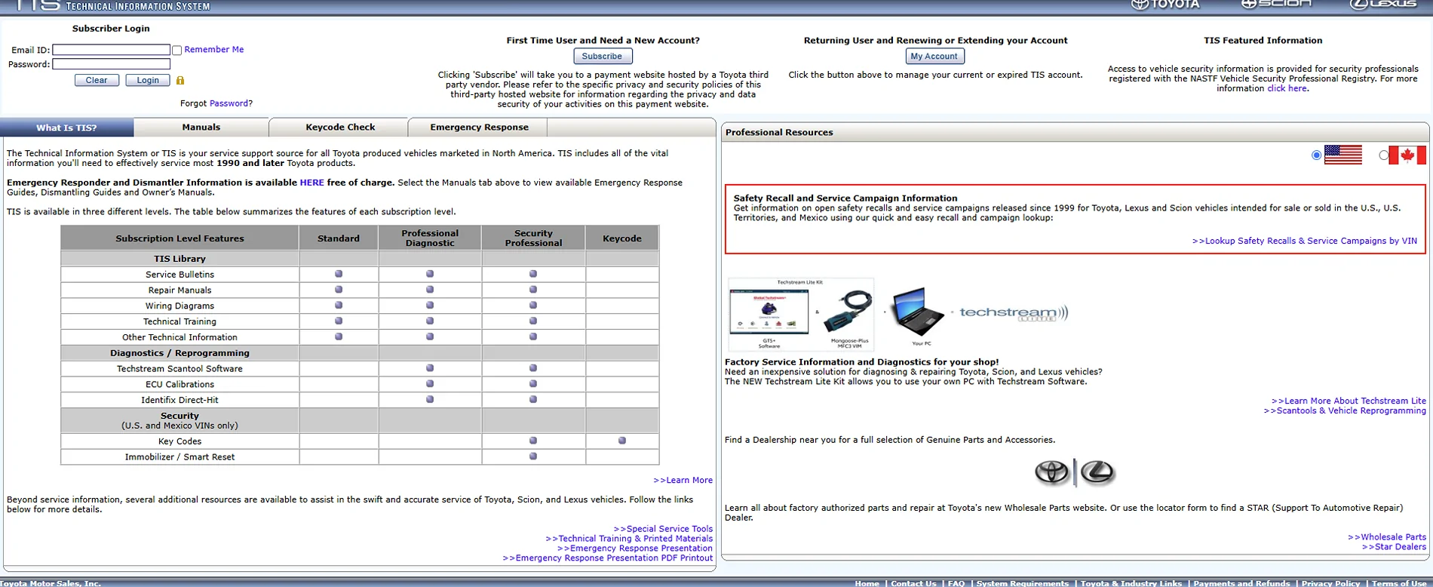Open Learn More About Techstream Lite
This screenshot has height=587, width=1433.
1349,401
